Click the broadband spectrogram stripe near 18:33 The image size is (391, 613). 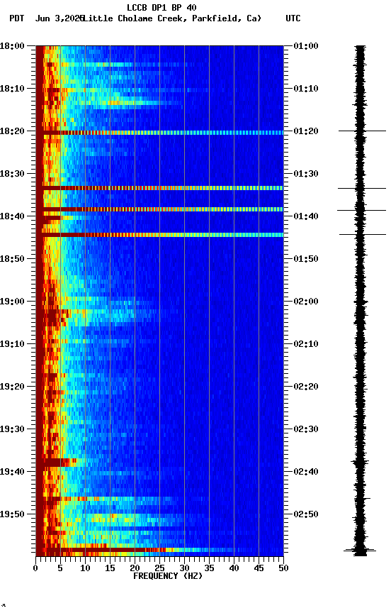point(159,189)
